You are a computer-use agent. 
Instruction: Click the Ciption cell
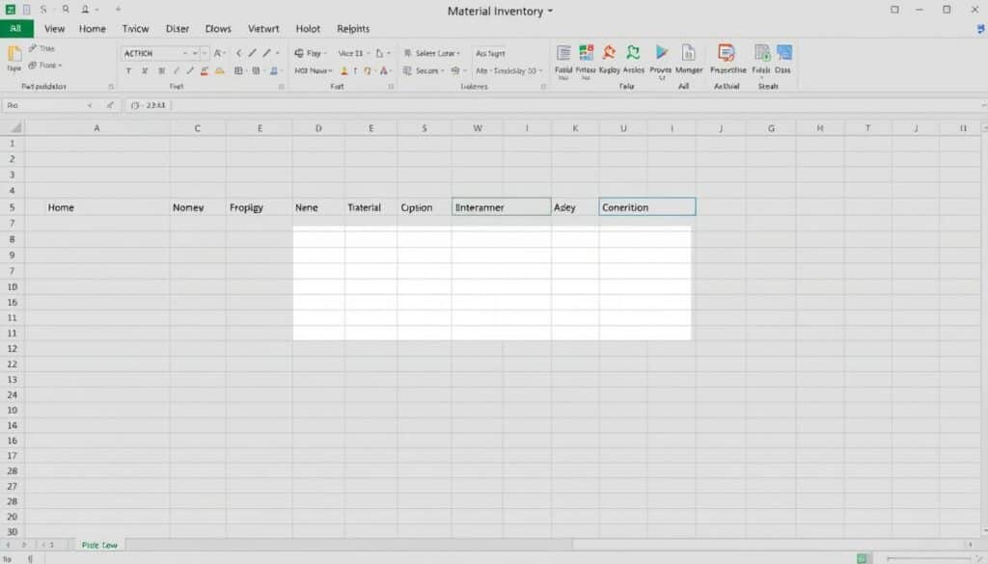pos(425,207)
